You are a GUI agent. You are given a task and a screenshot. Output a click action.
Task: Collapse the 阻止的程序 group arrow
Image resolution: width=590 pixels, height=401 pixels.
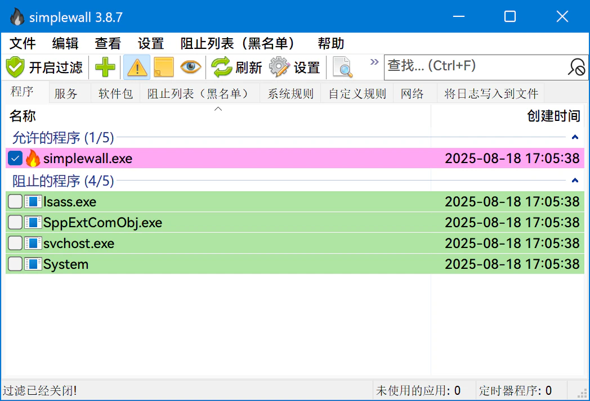coord(575,181)
